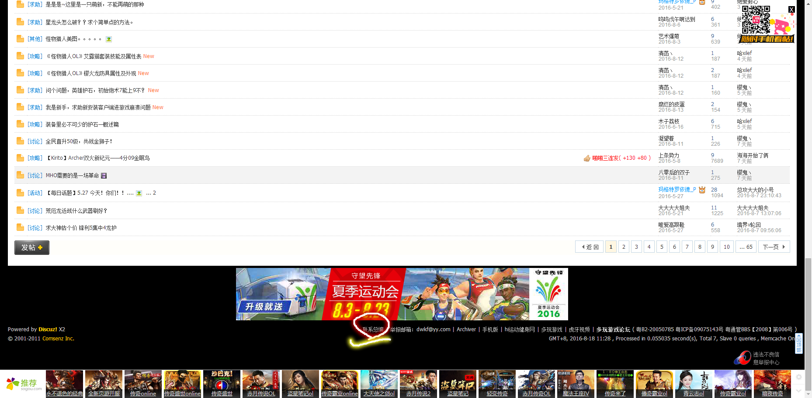Click 活动 category tag of 每日话题 thread

point(35,193)
